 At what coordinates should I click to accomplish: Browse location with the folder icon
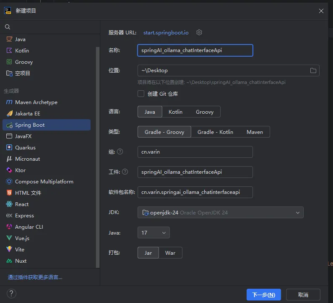tap(313, 71)
